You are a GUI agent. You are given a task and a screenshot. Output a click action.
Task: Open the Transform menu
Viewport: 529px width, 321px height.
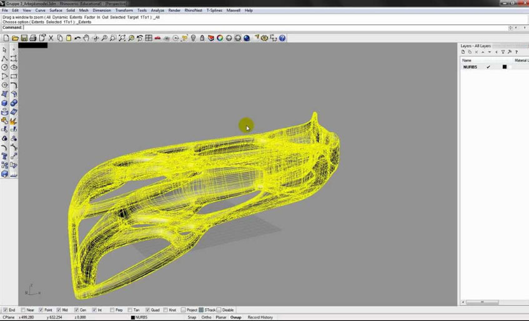(x=124, y=11)
